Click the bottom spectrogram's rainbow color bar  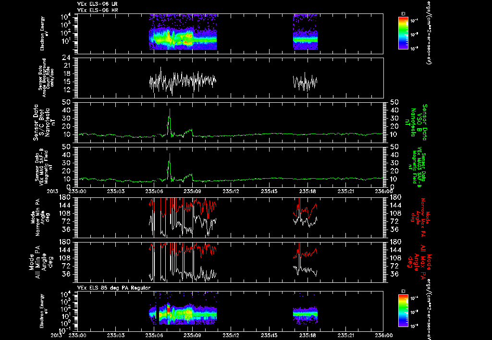[x=403, y=311]
